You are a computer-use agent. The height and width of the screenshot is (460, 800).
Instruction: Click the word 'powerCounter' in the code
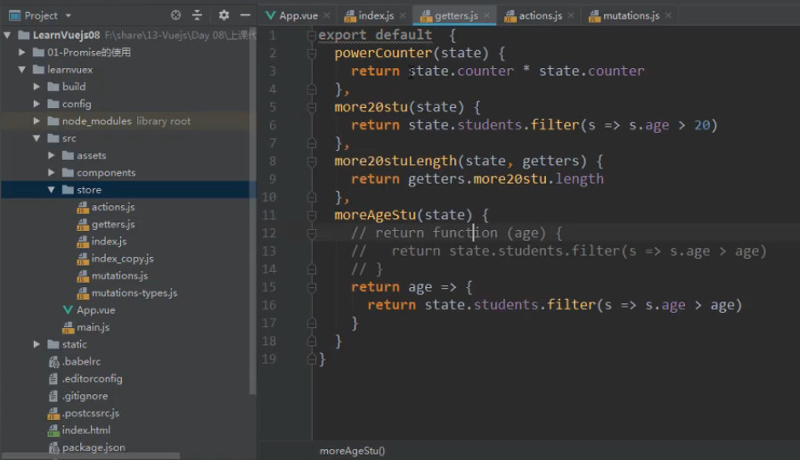pyautogui.click(x=383, y=53)
